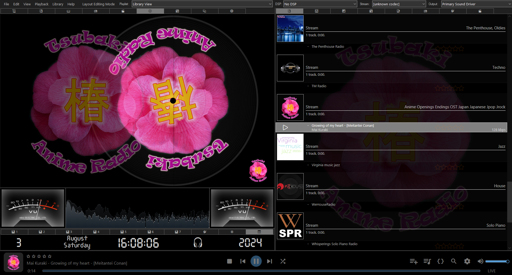
Task: Open the music-notes tab in right panel
Action: 453,11
